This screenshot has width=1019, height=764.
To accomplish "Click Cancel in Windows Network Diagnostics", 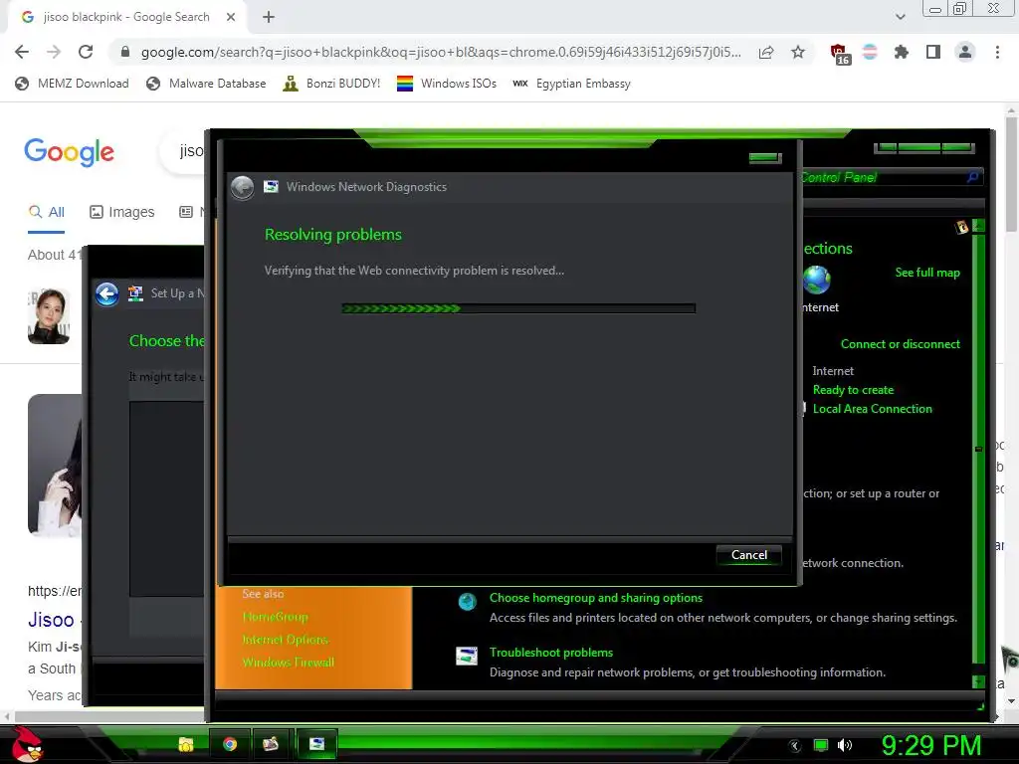I will pyautogui.click(x=748, y=555).
